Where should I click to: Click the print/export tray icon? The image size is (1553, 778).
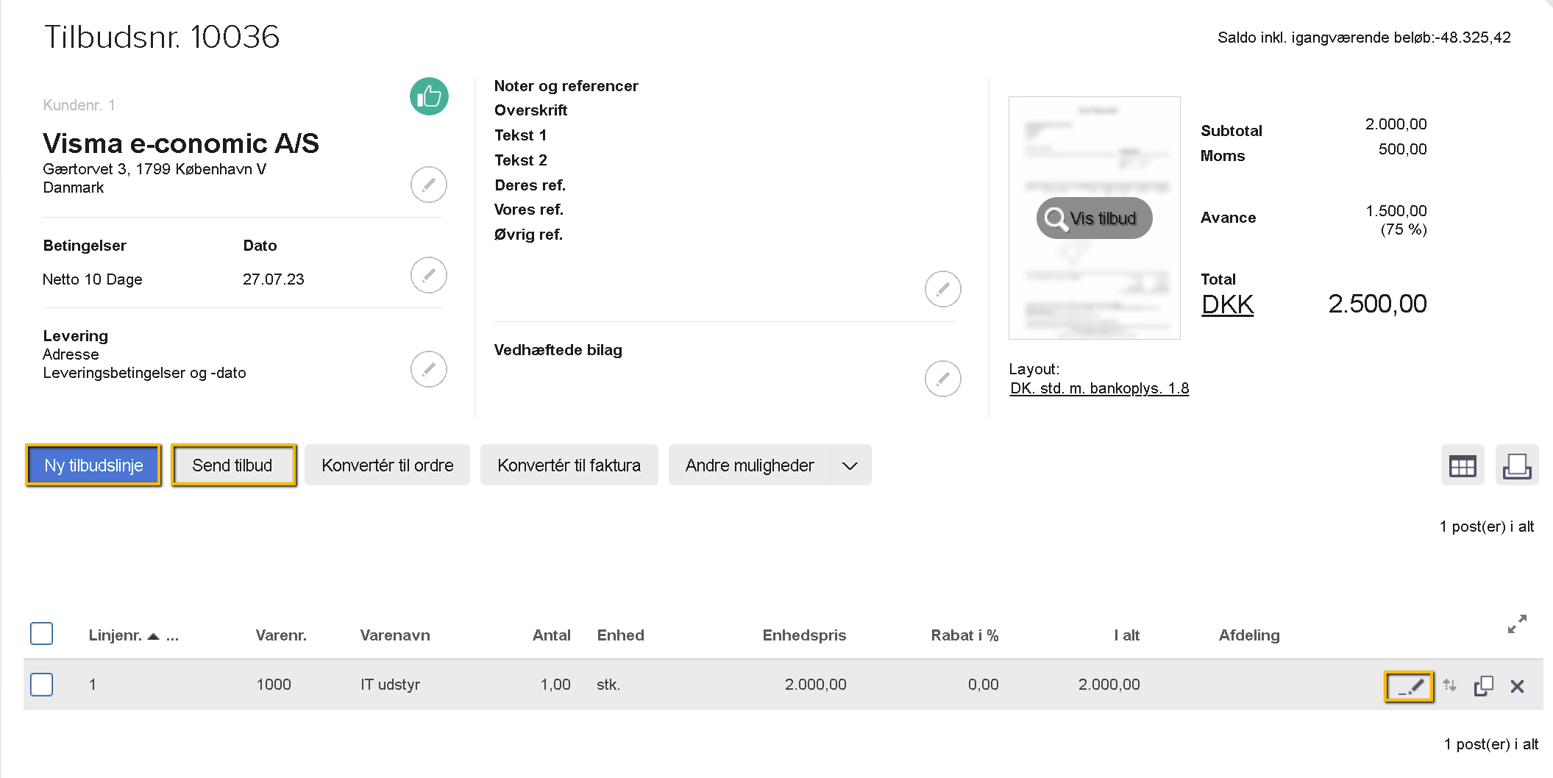click(x=1516, y=465)
